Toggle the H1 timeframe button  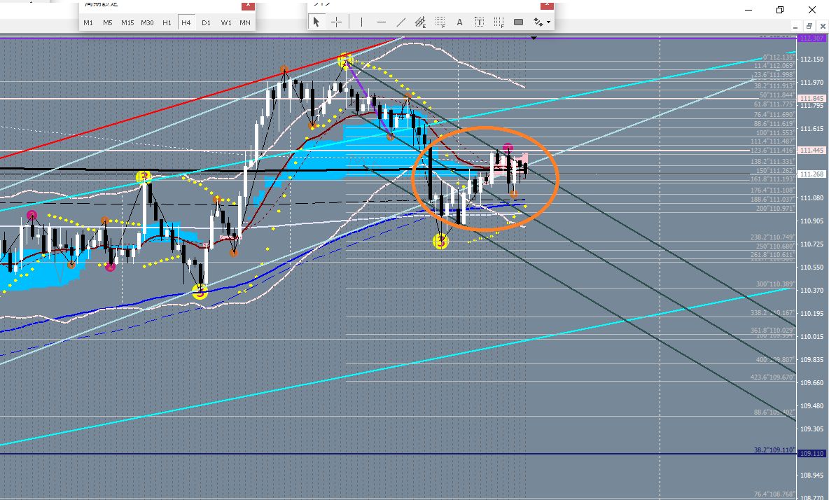(x=167, y=22)
